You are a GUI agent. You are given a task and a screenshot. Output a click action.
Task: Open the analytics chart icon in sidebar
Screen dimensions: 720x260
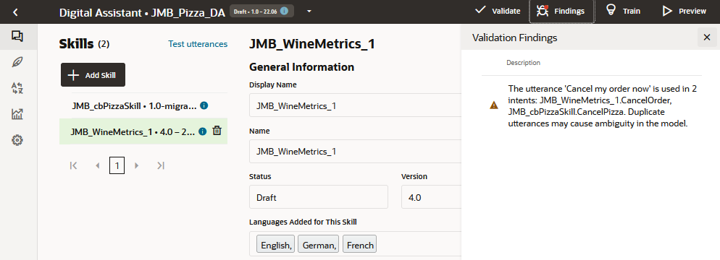pyautogui.click(x=17, y=114)
